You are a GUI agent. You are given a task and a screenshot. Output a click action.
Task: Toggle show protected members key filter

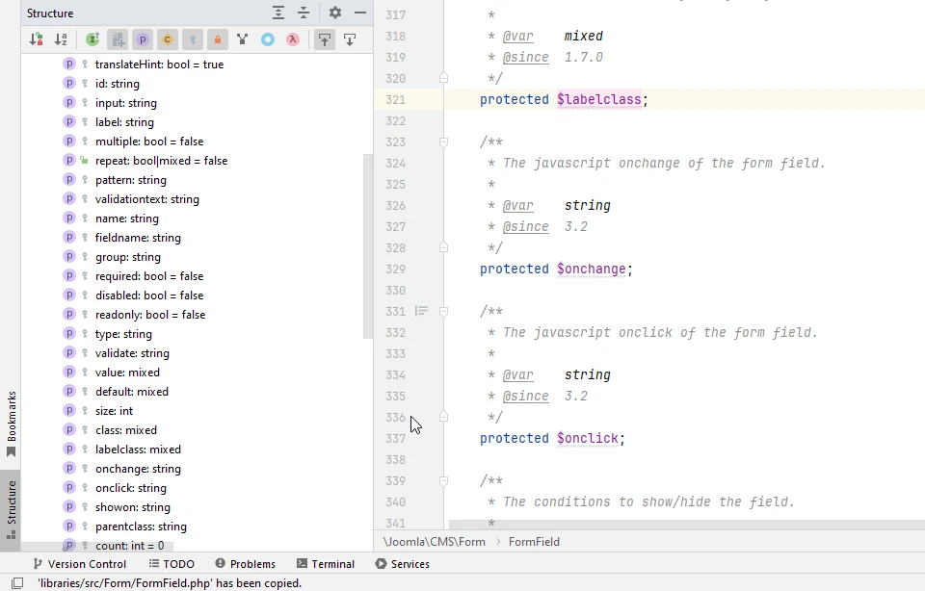coord(193,39)
